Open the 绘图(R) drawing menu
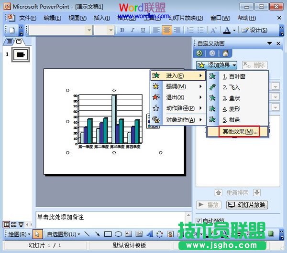Viewport: 287px width, 253px height. click(19, 234)
